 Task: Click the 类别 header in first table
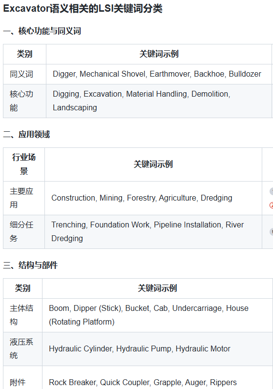[x=24, y=54]
